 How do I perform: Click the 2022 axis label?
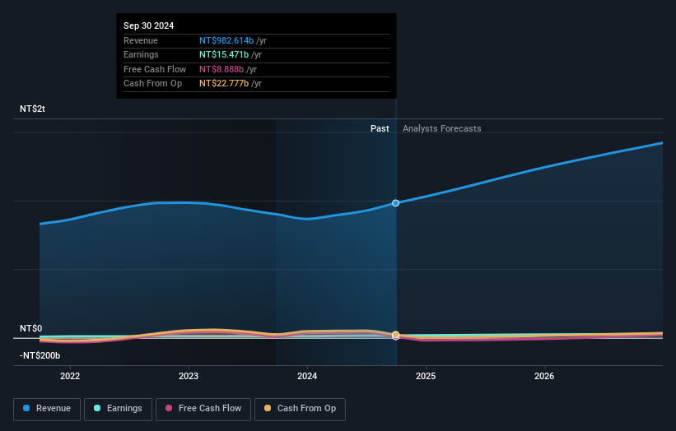coord(70,376)
